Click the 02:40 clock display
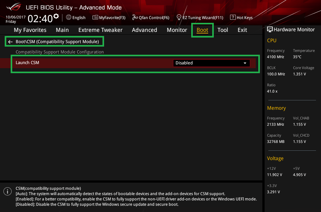 (x=40, y=18)
